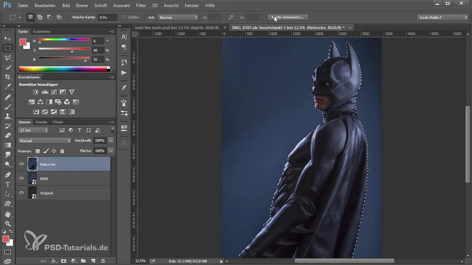Switch to the Farbfelder tab
The image size is (472, 265).
(42, 32)
